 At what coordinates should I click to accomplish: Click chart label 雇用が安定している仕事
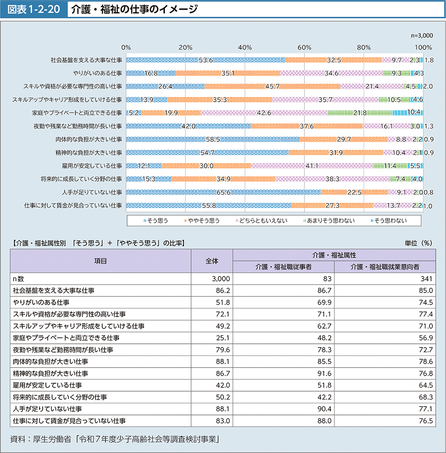tap(92, 166)
